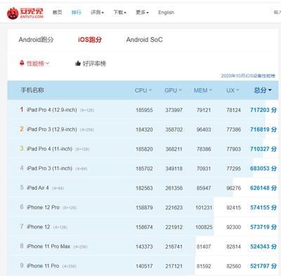Select 排行 in the top navigation
The height and width of the screenshot is (276, 281).
(x=77, y=13)
